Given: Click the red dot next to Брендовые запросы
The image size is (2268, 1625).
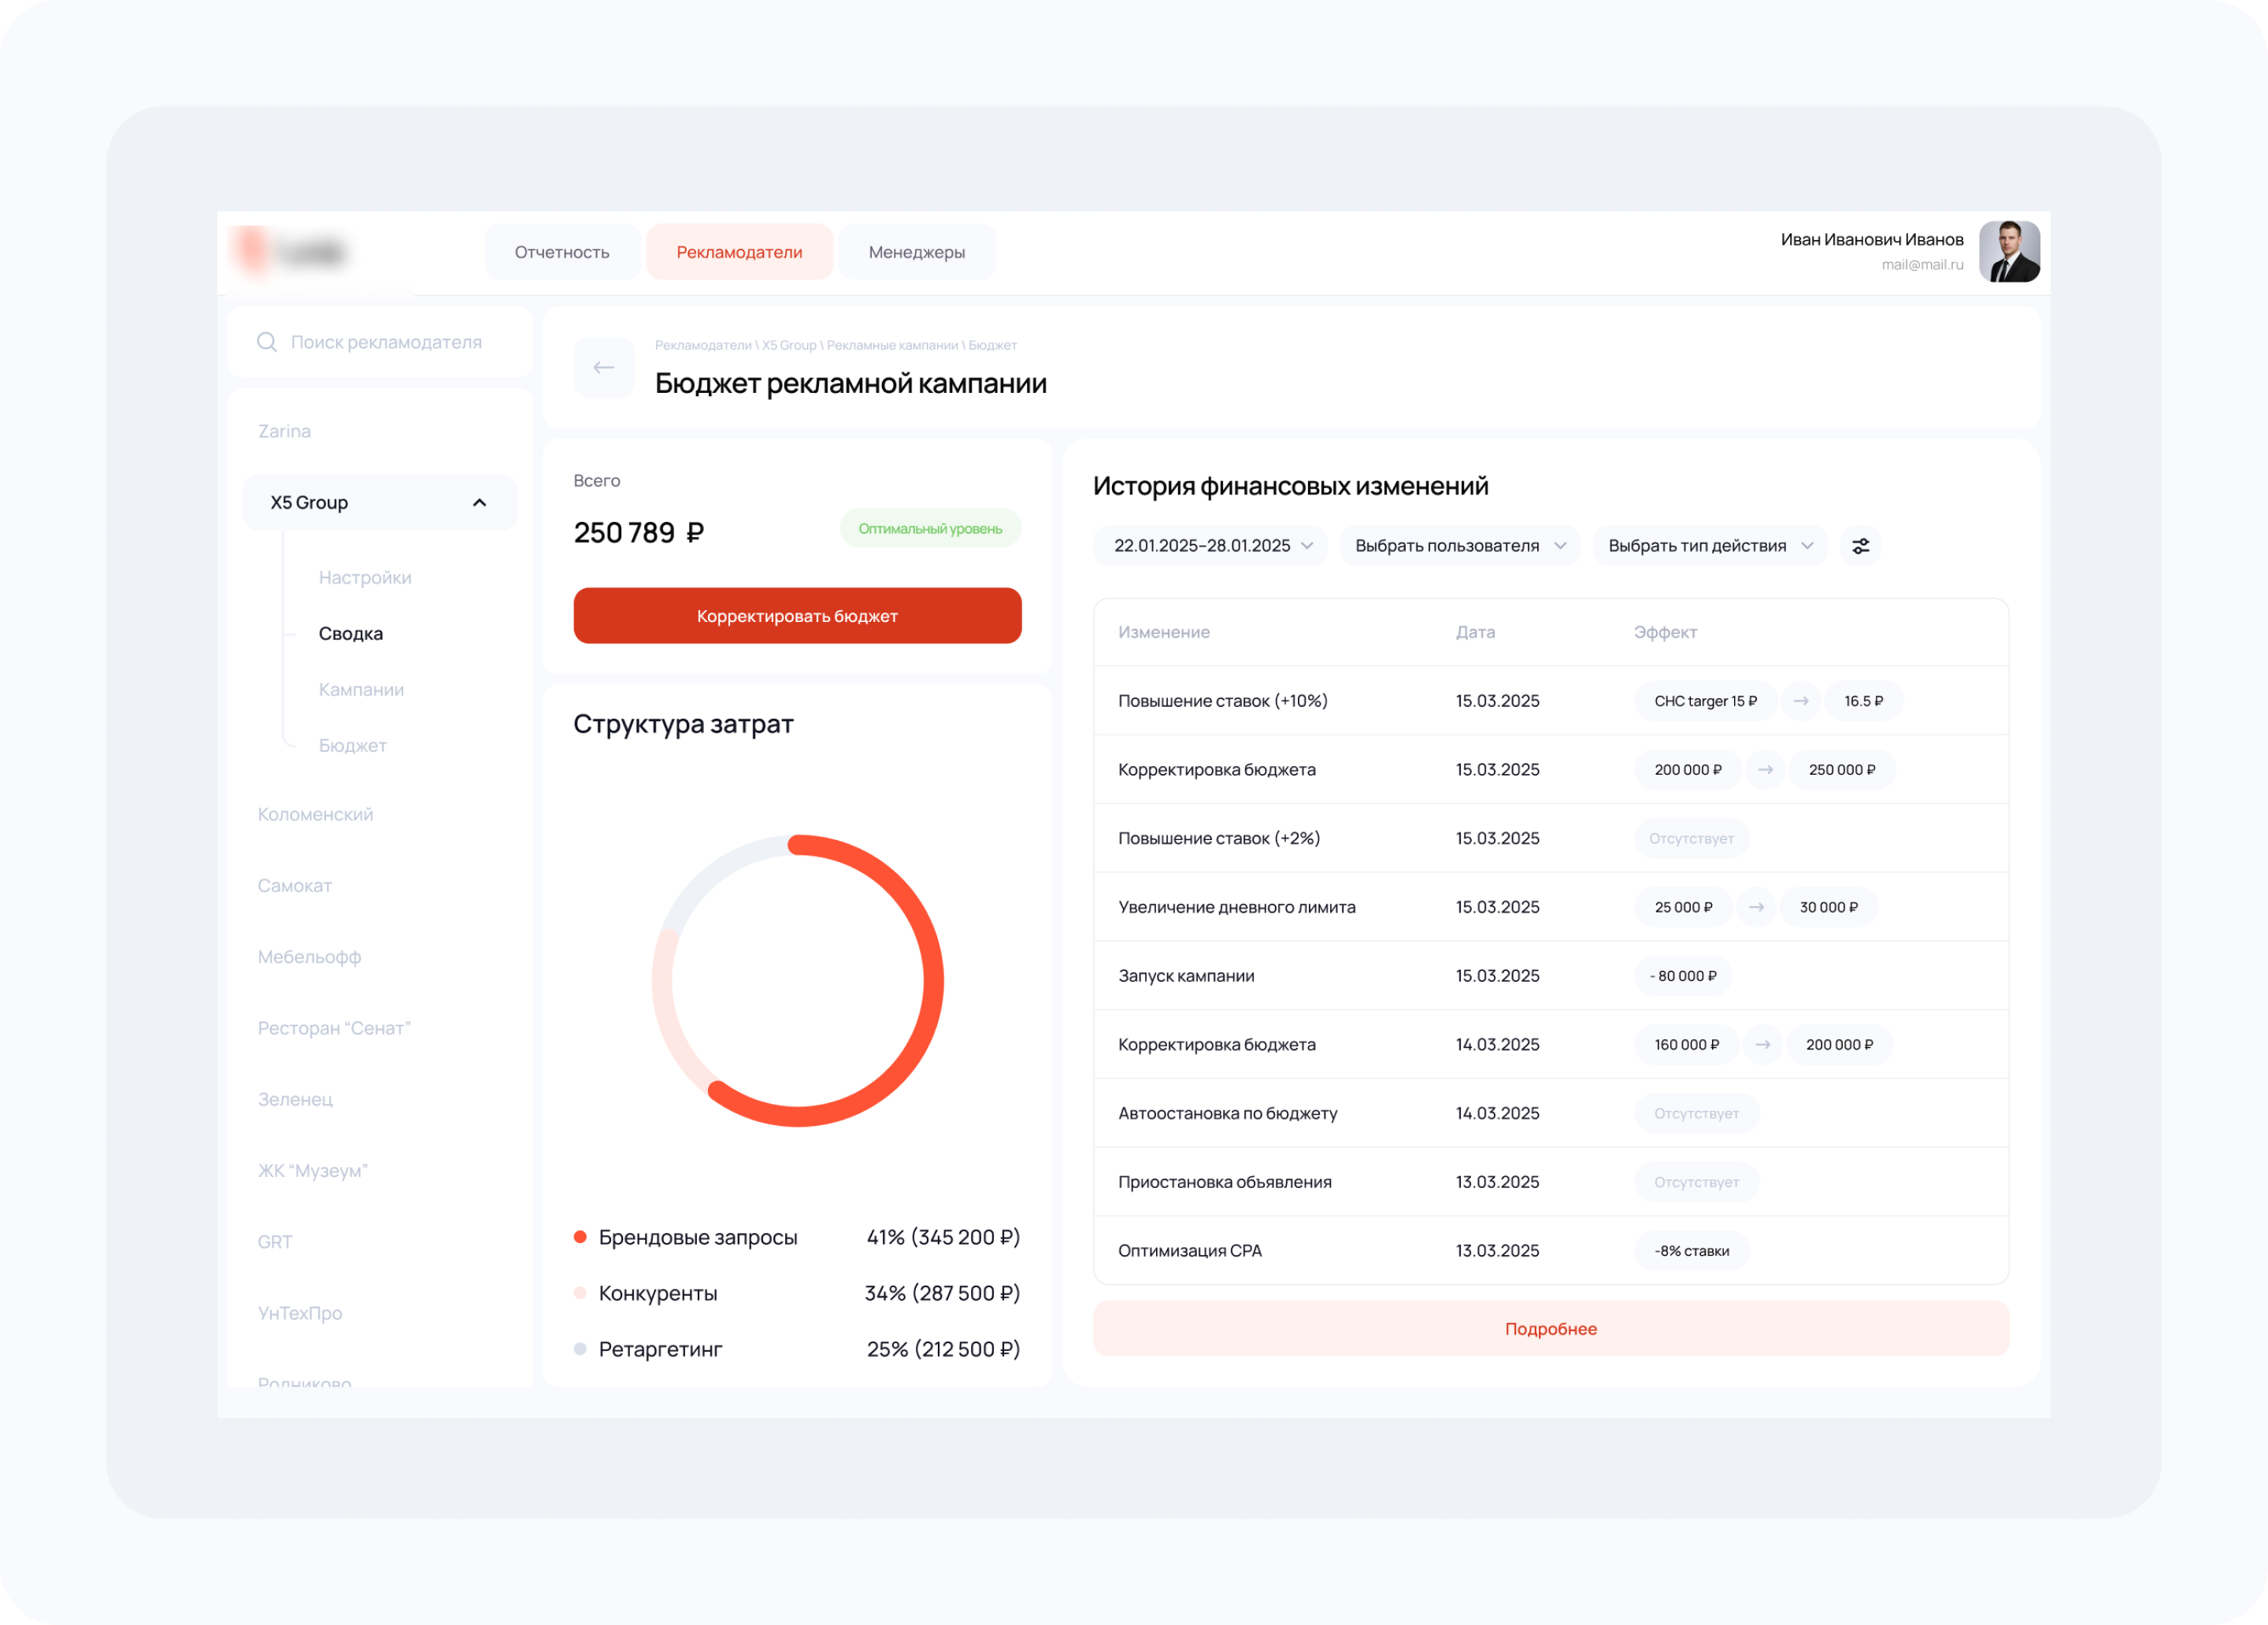Looking at the screenshot, I should [580, 1236].
